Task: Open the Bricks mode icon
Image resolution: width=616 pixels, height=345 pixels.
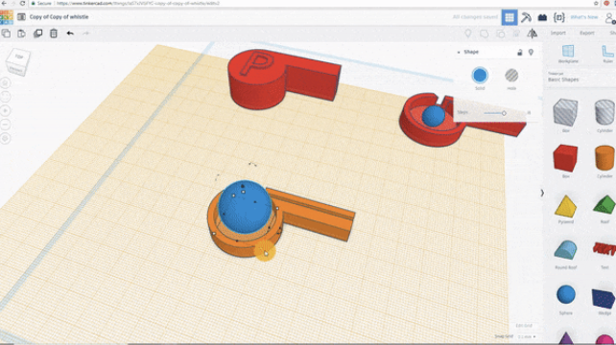Action: point(542,17)
